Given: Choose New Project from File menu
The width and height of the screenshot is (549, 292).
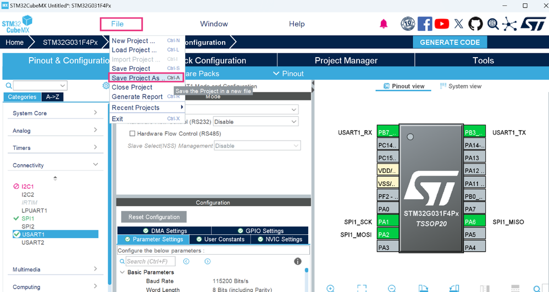Looking at the screenshot, I should (x=147, y=41).
